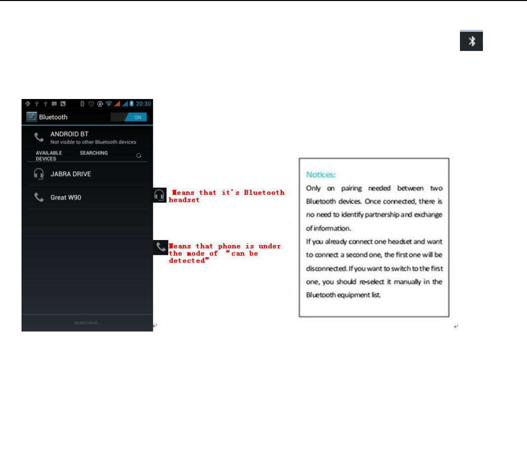Tap the phone icon beside ANDROID BT
This screenshot has height=462, width=527.
[x=39, y=137]
